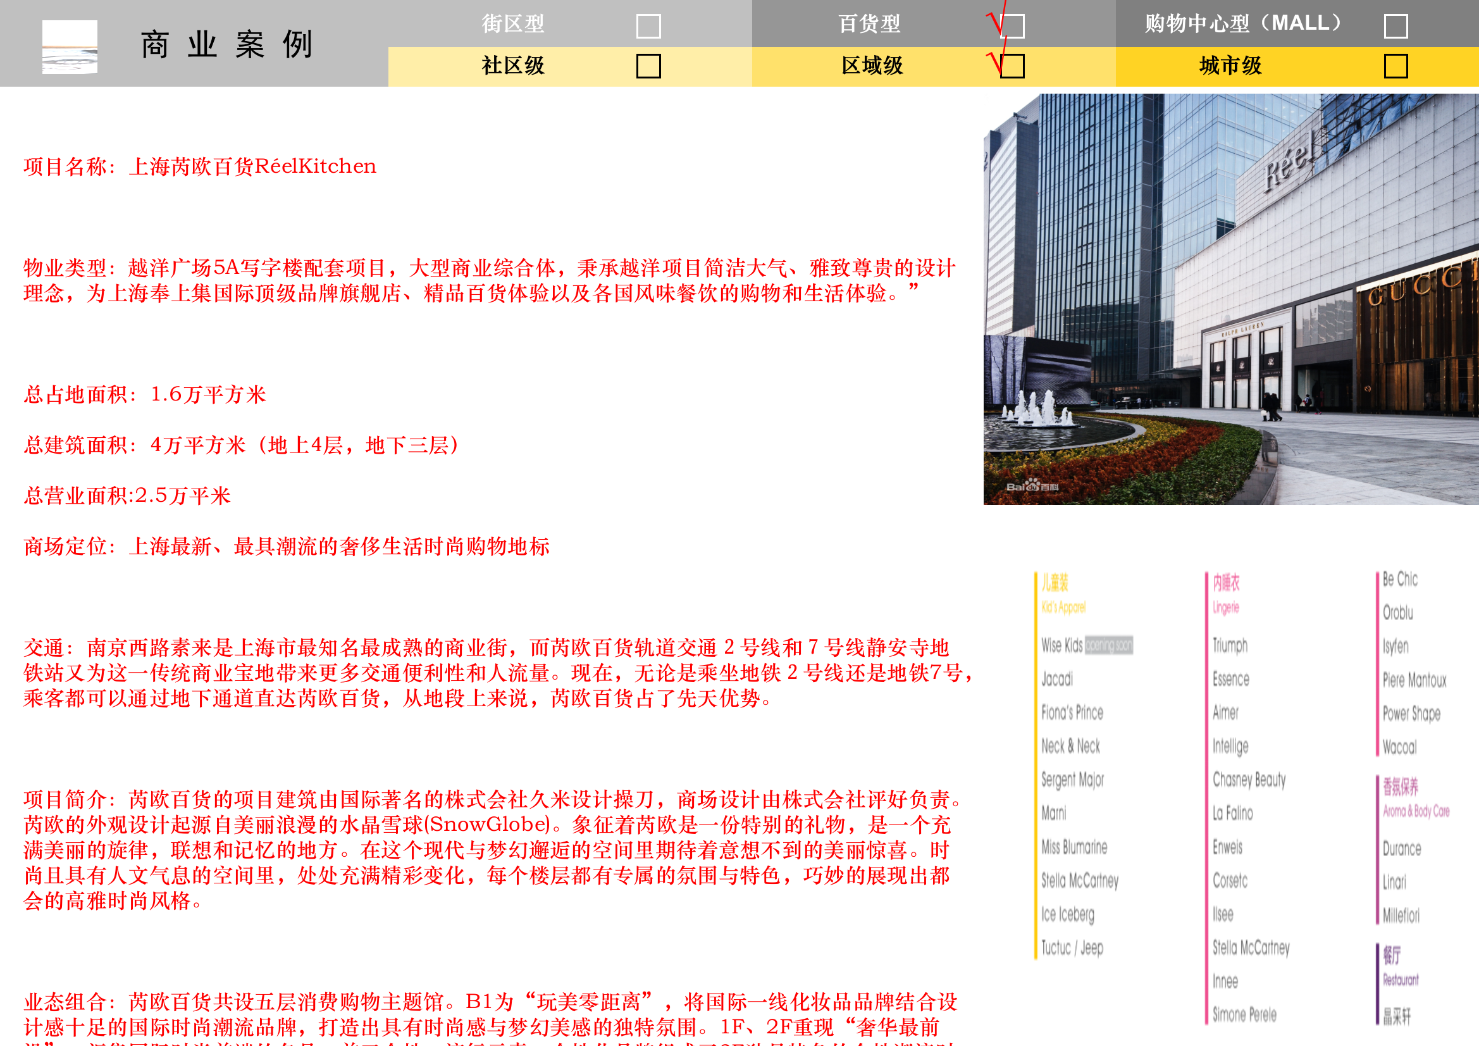Click the Marni brand entry
The width and height of the screenshot is (1479, 1046).
(1054, 813)
